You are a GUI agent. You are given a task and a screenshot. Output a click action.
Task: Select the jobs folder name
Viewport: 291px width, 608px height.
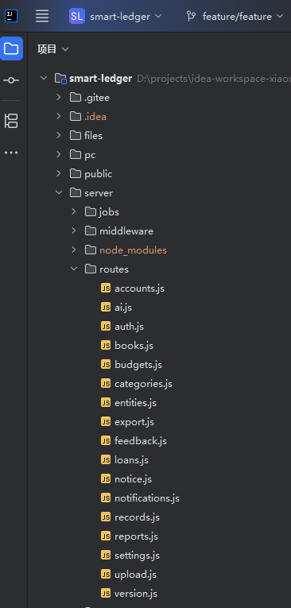(x=109, y=212)
